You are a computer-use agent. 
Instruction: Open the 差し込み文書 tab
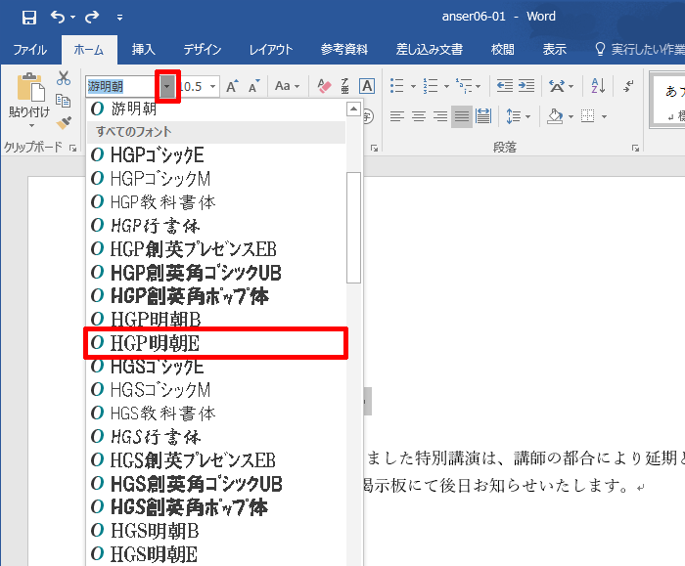click(x=429, y=50)
